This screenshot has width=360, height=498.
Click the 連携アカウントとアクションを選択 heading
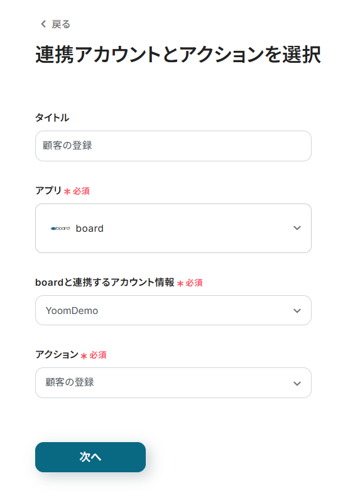coord(178,54)
